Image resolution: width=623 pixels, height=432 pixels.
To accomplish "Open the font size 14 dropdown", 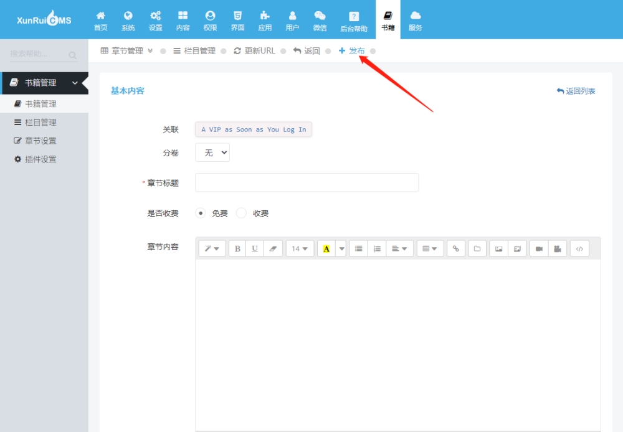I will click(x=300, y=248).
